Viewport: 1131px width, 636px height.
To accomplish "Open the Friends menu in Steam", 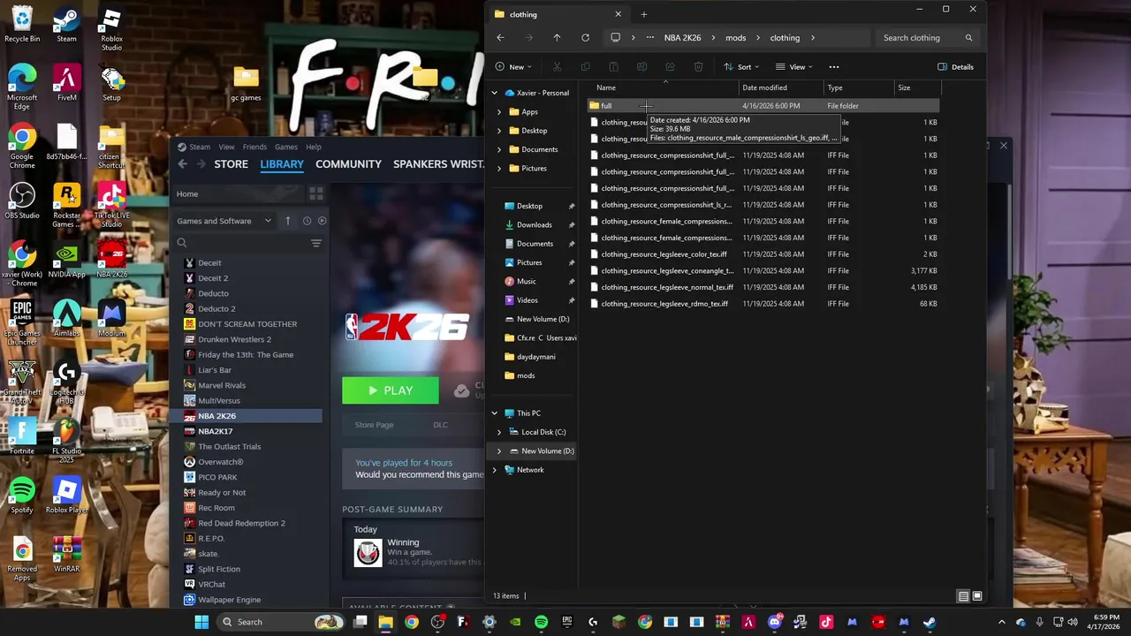I will point(254,148).
